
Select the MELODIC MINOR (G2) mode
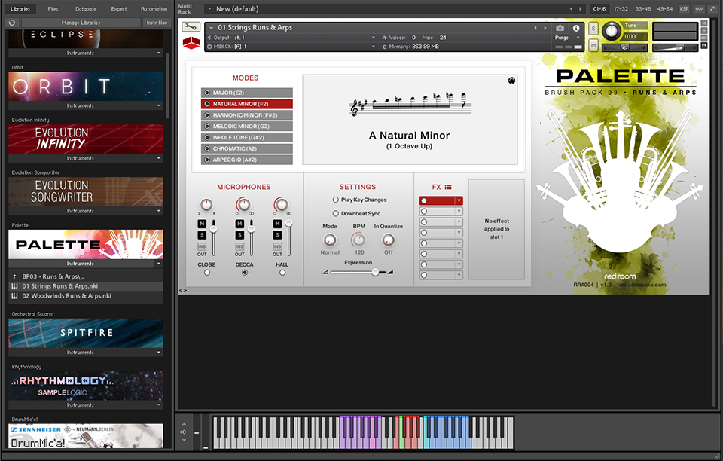pos(247,127)
